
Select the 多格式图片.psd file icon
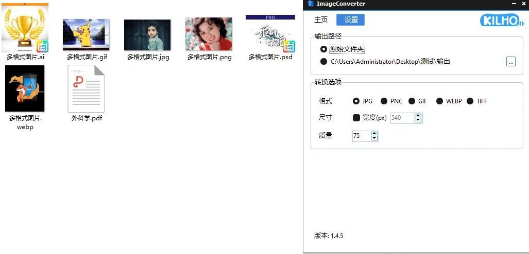[270, 34]
